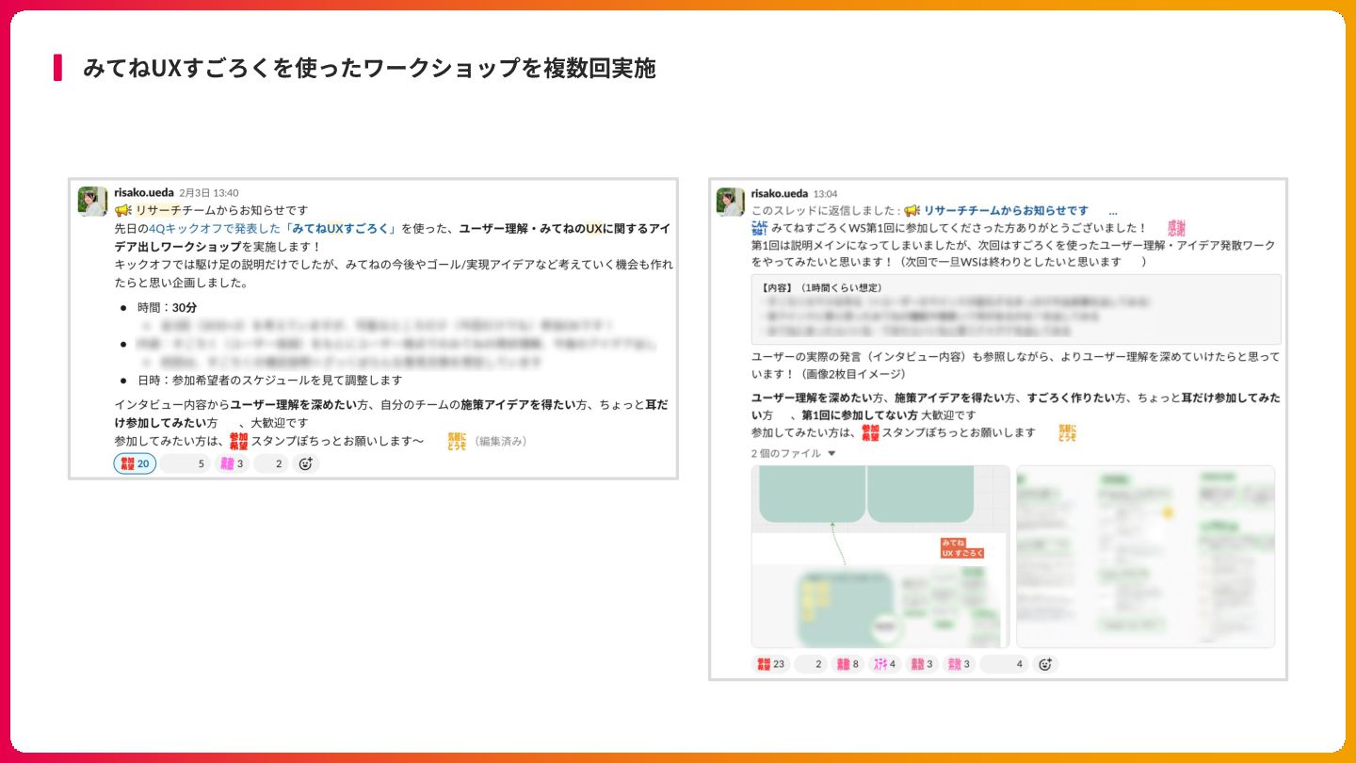Click the orange 気軽にどうぞ stamp in right message
Screen dimensions: 1356x763
[1067, 432]
